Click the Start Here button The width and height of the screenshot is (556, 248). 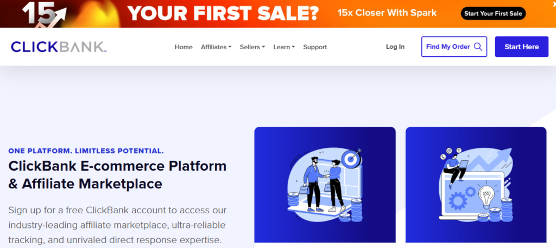click(522, 47)
